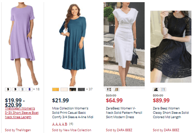Show the +37 more colors for Moa dress

point(89,89)
